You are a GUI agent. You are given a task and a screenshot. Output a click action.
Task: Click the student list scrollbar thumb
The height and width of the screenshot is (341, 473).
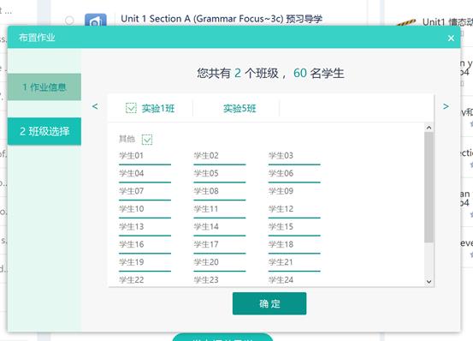coord(429,188)
